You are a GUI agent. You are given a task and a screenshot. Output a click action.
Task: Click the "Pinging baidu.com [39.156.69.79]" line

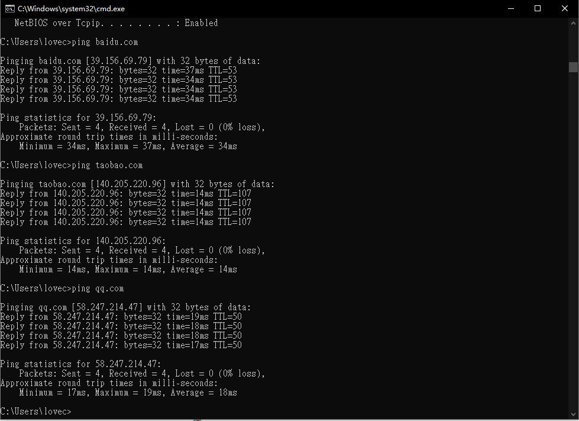(x=130, y=61)
